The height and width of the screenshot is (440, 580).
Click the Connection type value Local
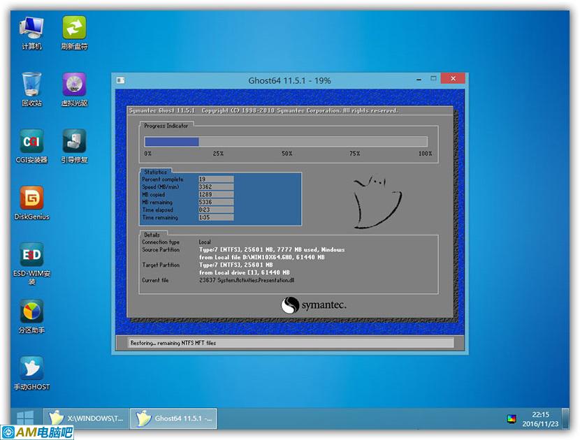[205, 242]
